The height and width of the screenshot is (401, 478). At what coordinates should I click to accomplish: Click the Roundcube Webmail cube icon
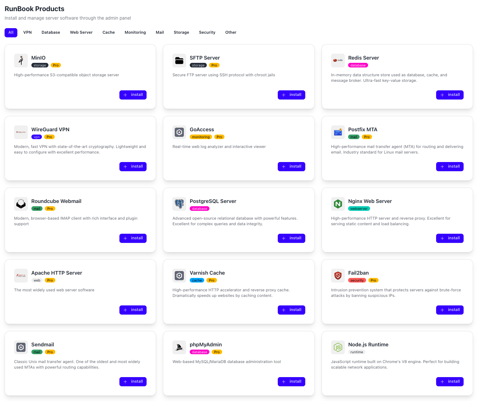click(x=21, y=204)
